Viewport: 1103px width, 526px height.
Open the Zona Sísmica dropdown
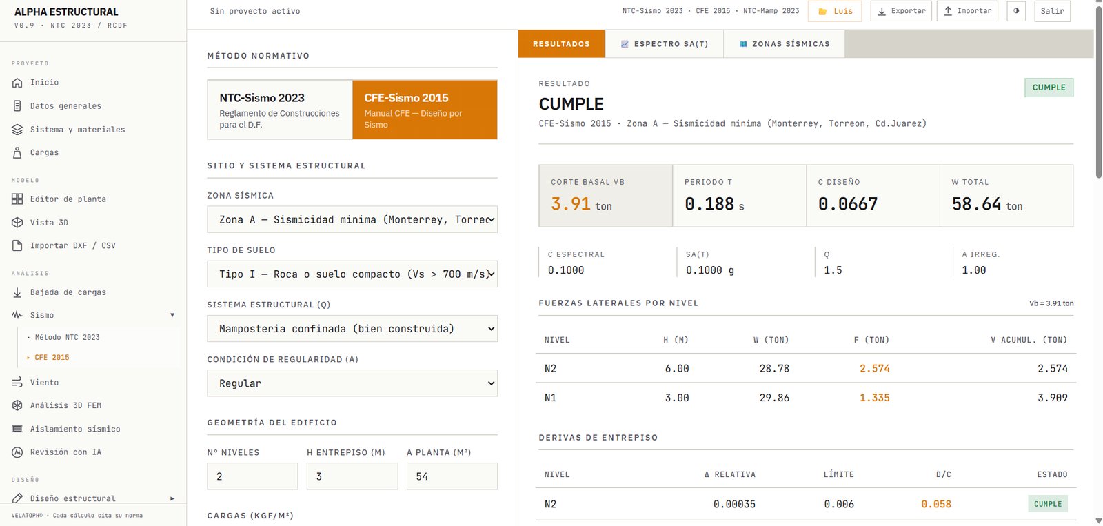(352, 219)
